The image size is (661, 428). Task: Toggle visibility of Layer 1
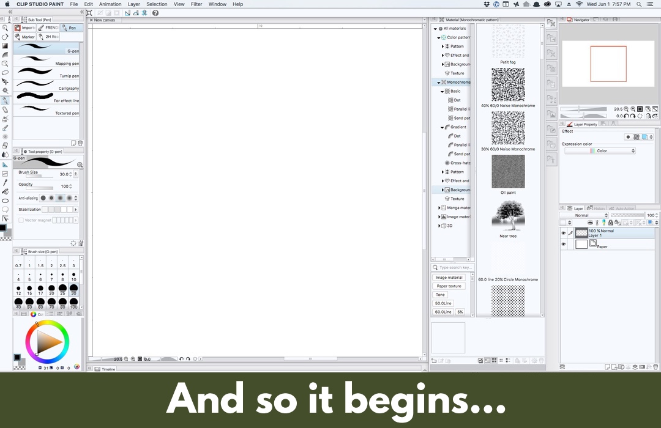[563, 232]
